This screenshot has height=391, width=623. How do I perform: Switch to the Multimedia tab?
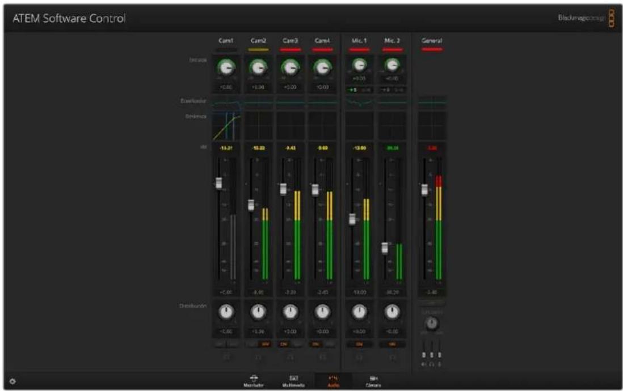click(x=293, y=381)
